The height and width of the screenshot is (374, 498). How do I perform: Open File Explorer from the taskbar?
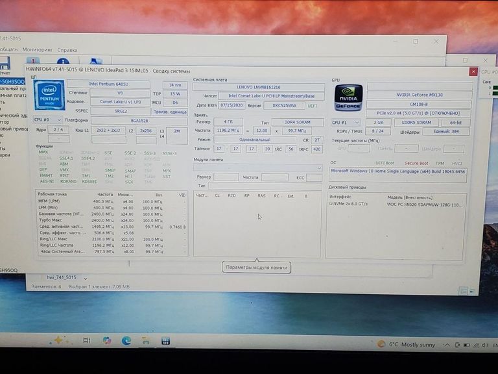click(x=146, y=341)
